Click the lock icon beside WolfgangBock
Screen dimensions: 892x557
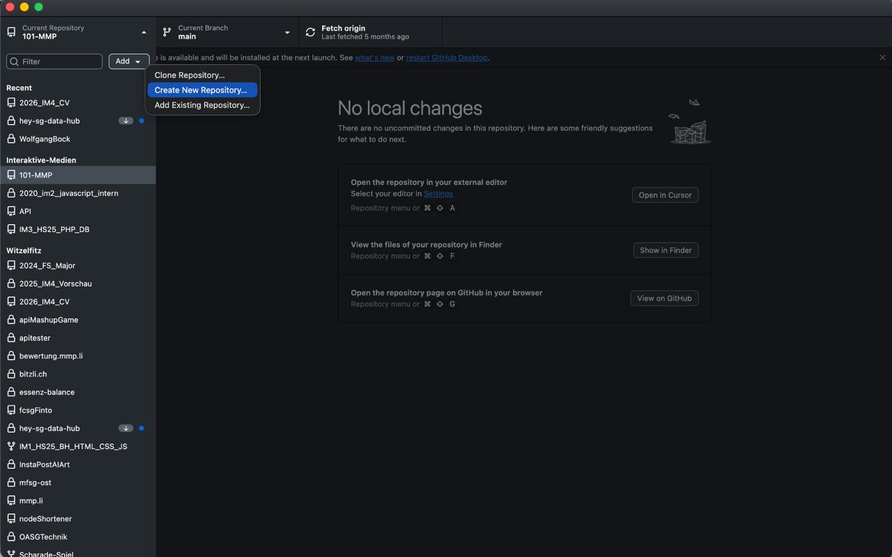click(x=11, y=139)
